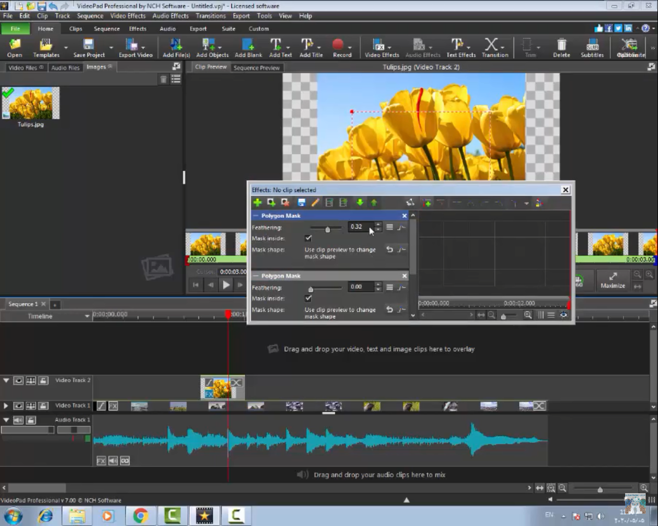Switch to the Sequence Preview tab
The image size is (658, 526).
(x=257, y=68)
